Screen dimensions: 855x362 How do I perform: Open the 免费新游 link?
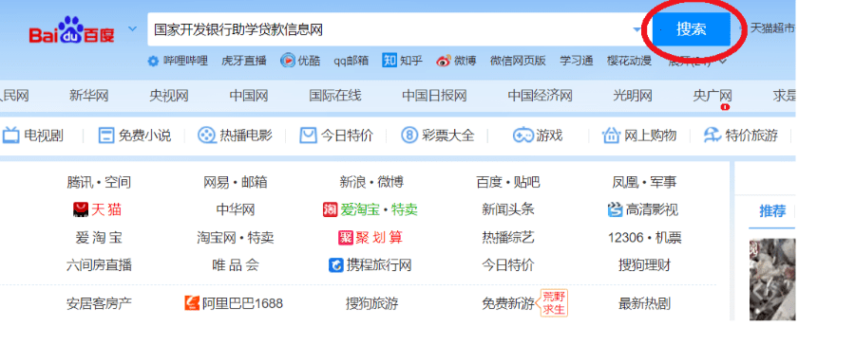(x=507, y=303)
